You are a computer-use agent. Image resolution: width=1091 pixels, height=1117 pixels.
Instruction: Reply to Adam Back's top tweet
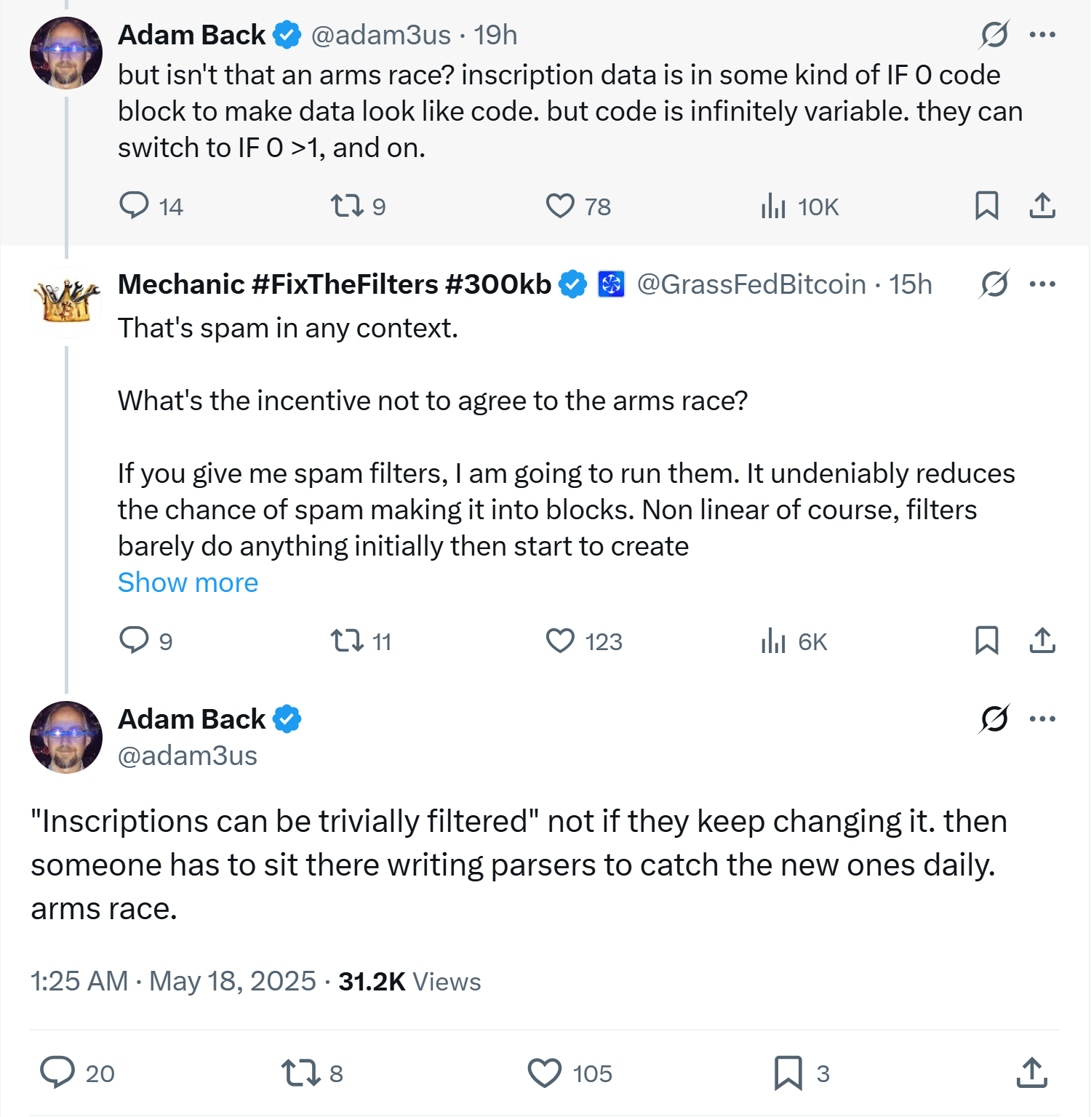pos(134,206)
